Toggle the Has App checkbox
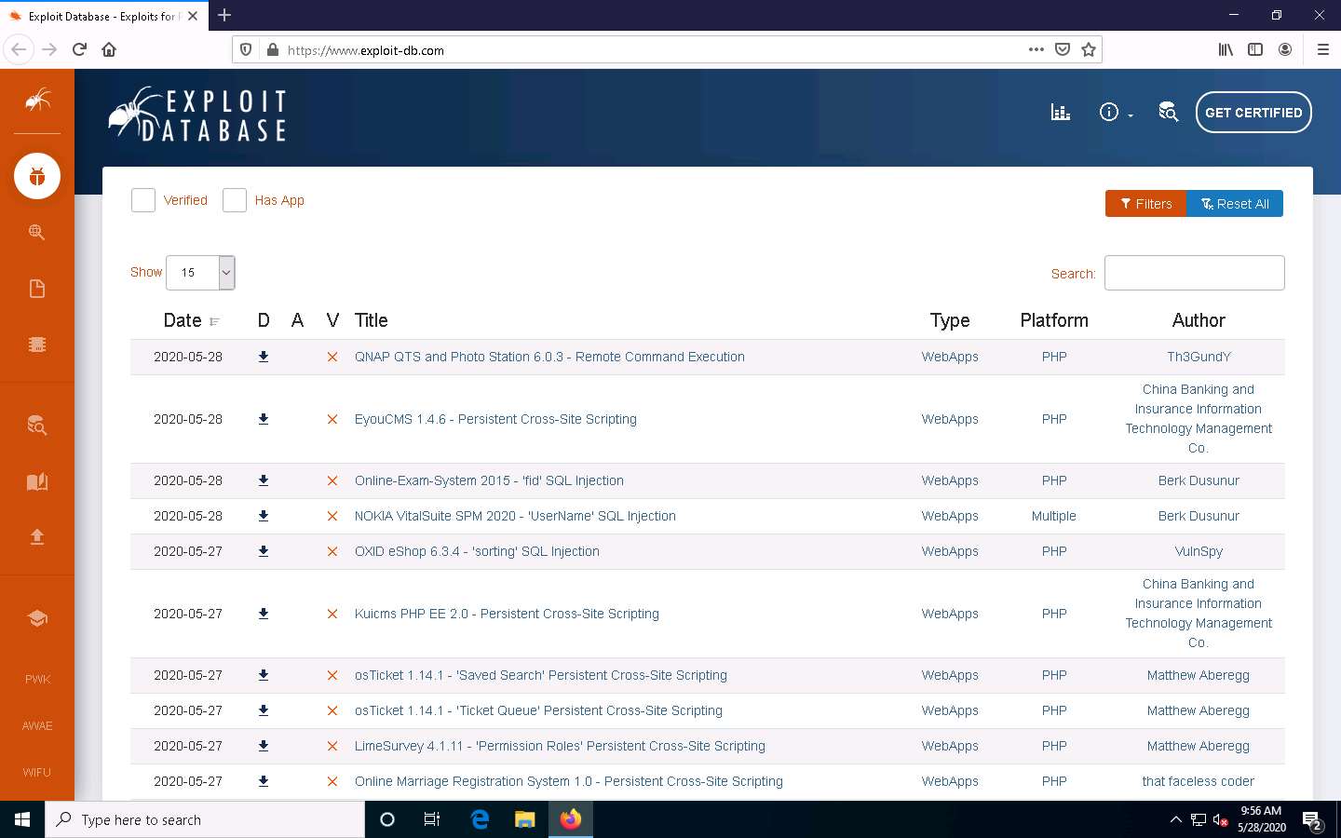1341x838 pixels. point(235,200)
